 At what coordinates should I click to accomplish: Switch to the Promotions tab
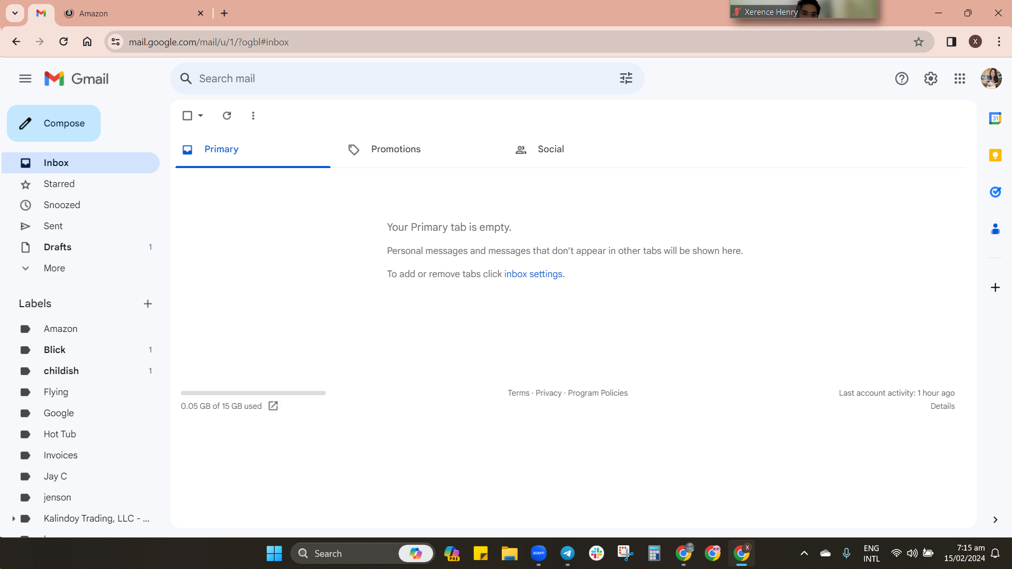(x=419, y=150)
